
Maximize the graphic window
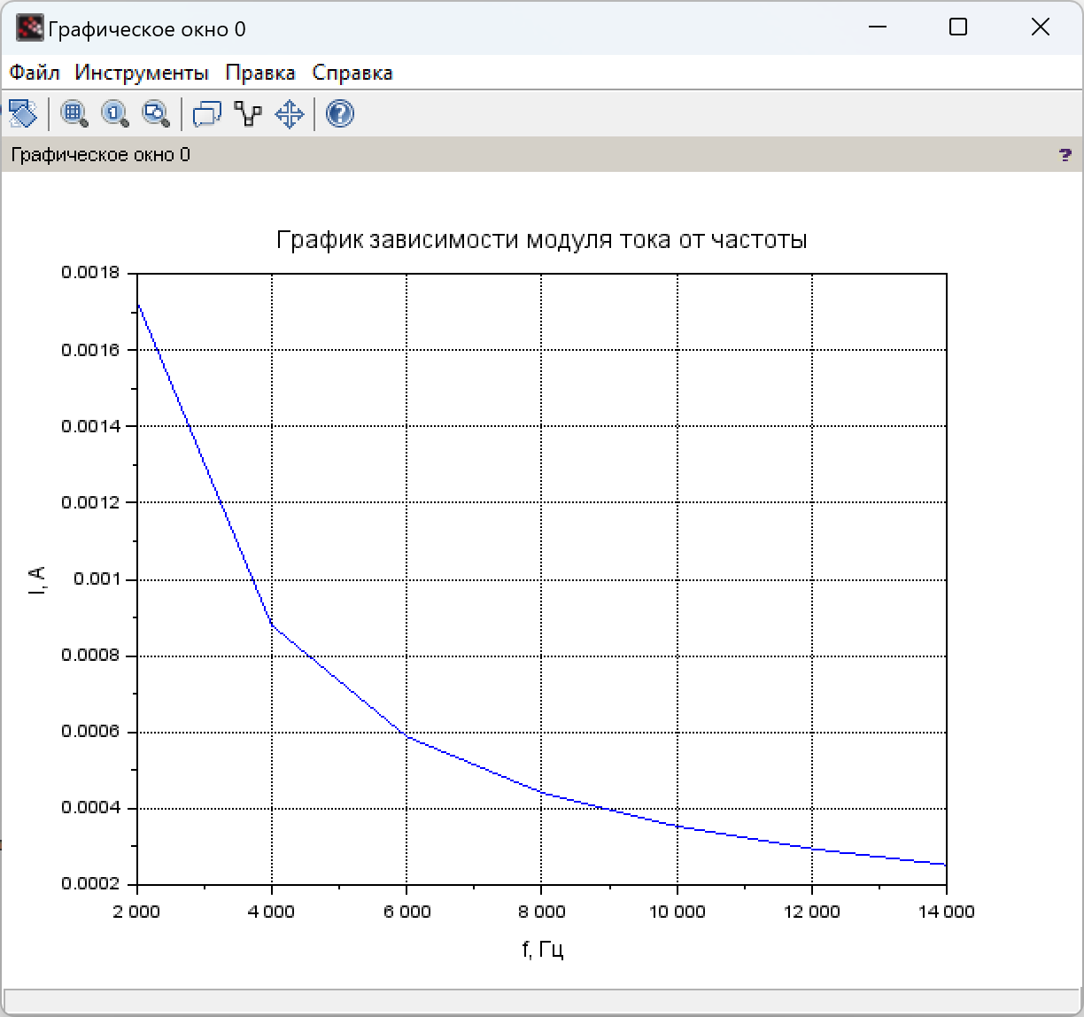pos(958,27)
